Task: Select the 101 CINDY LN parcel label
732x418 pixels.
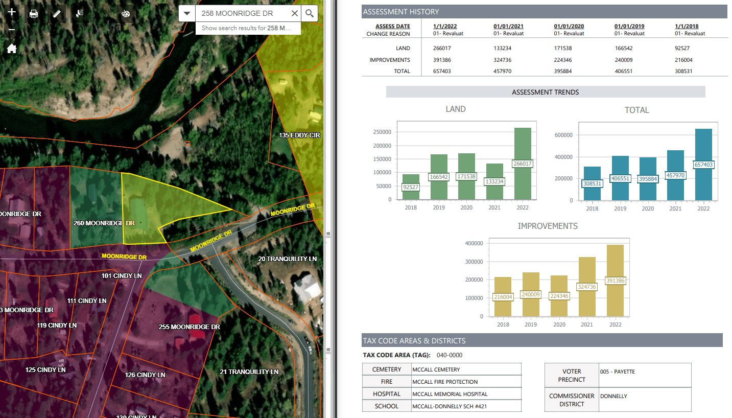Action: pos(122,276)
